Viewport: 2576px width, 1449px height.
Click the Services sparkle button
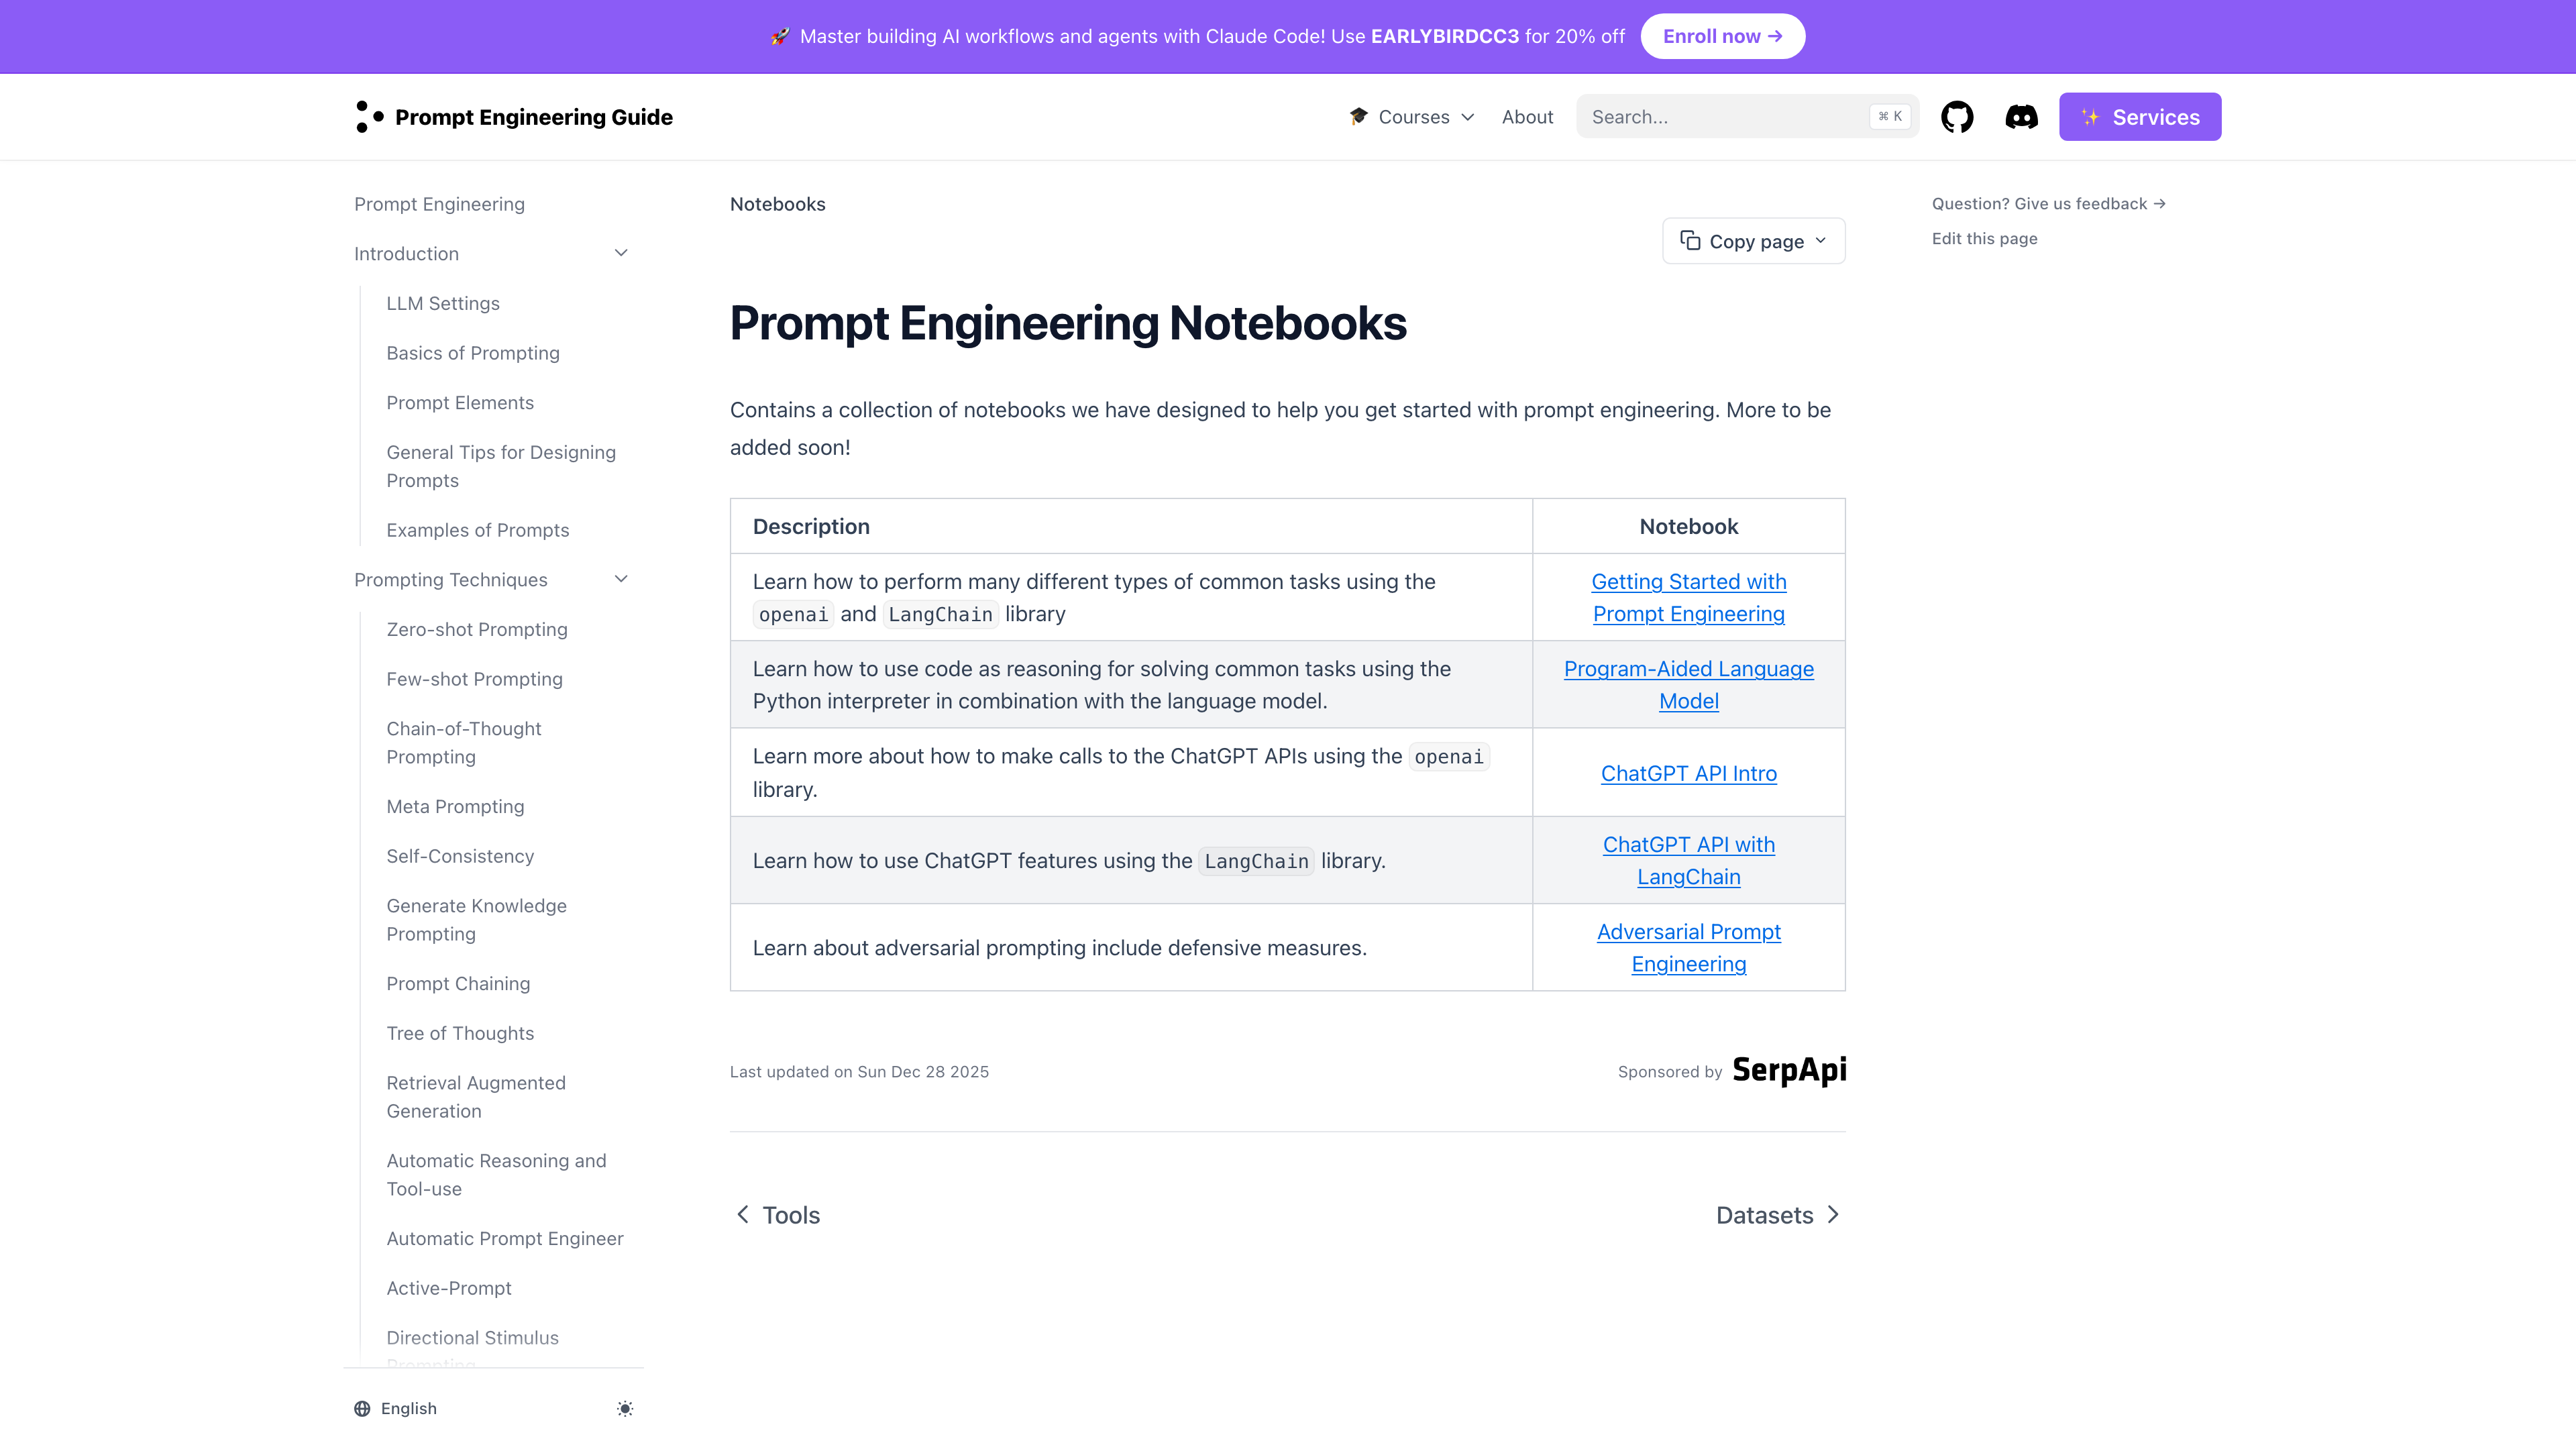[2140, 116]
